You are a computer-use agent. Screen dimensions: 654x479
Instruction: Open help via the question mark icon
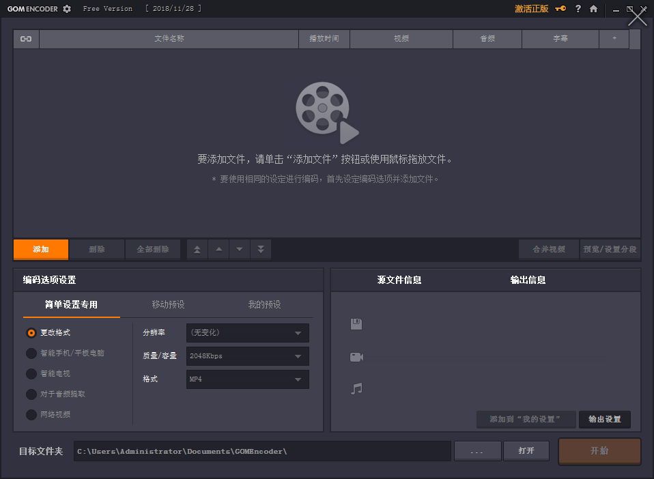(x=578, y=9)
